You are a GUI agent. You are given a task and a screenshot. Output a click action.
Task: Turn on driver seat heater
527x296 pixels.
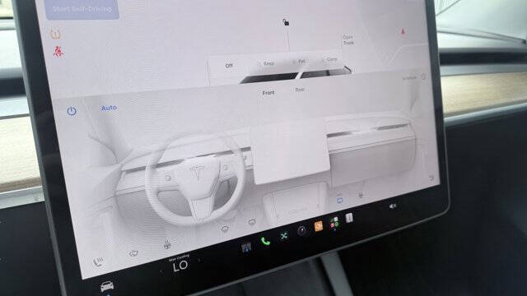point(98,261)
